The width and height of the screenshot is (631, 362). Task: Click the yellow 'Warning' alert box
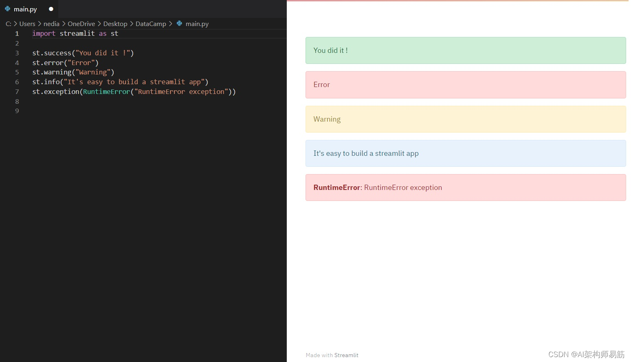tap(466, 119)
